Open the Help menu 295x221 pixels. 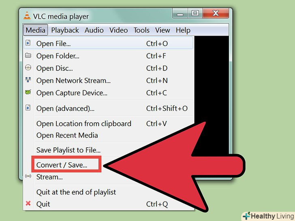point(183,30)
